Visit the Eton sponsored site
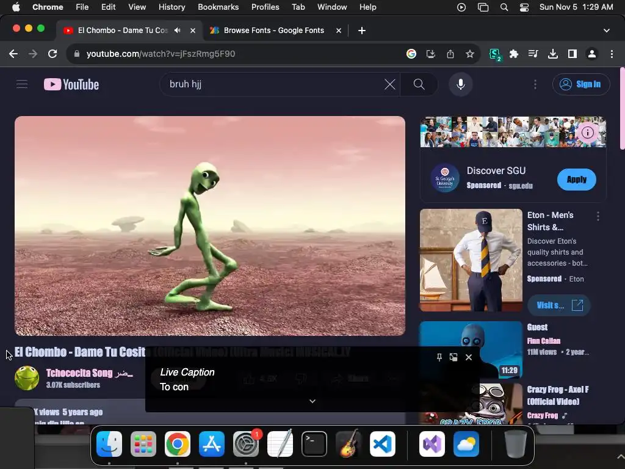Image resolution: width=625 pixels, height=469 pixels. pyautogui.click(x=559, y=305)
